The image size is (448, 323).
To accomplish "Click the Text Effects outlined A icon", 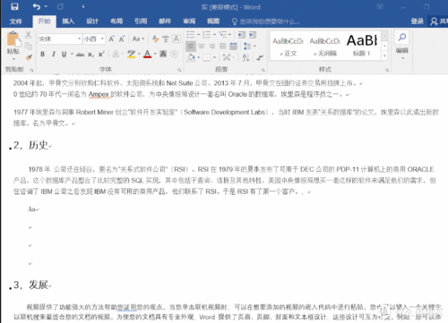I will click(x=116, y=54).
